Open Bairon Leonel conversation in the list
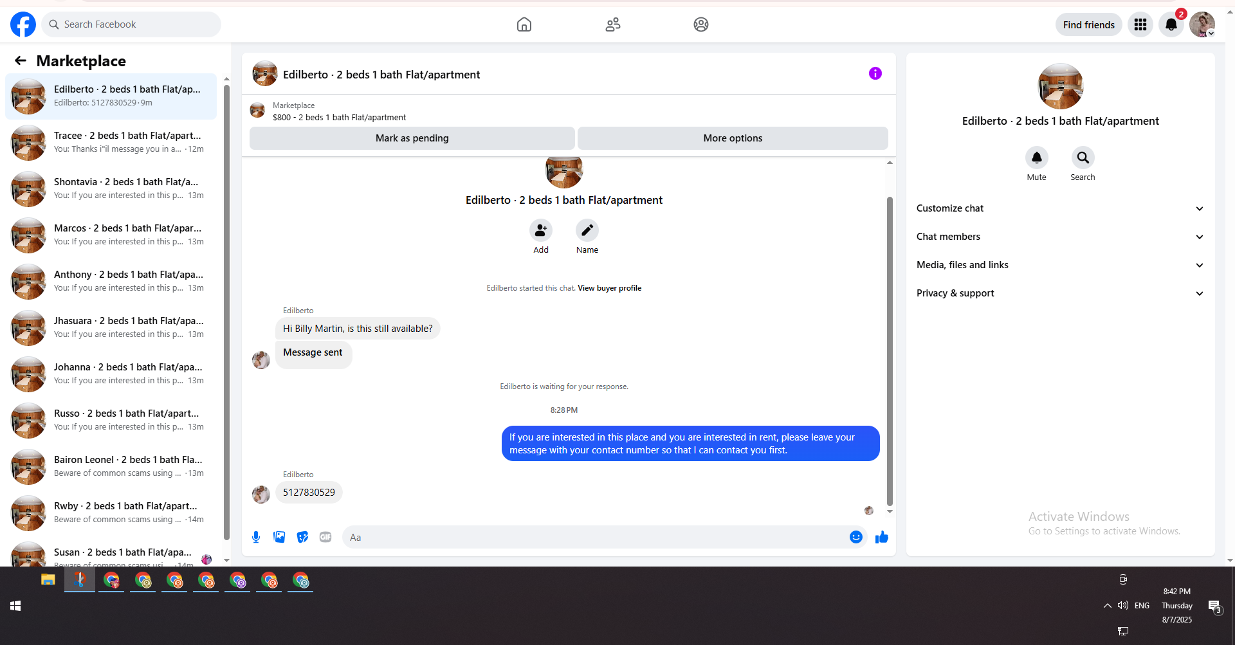Image resolution: width=1235 pixels, height=645 pixels. [111, 467]
